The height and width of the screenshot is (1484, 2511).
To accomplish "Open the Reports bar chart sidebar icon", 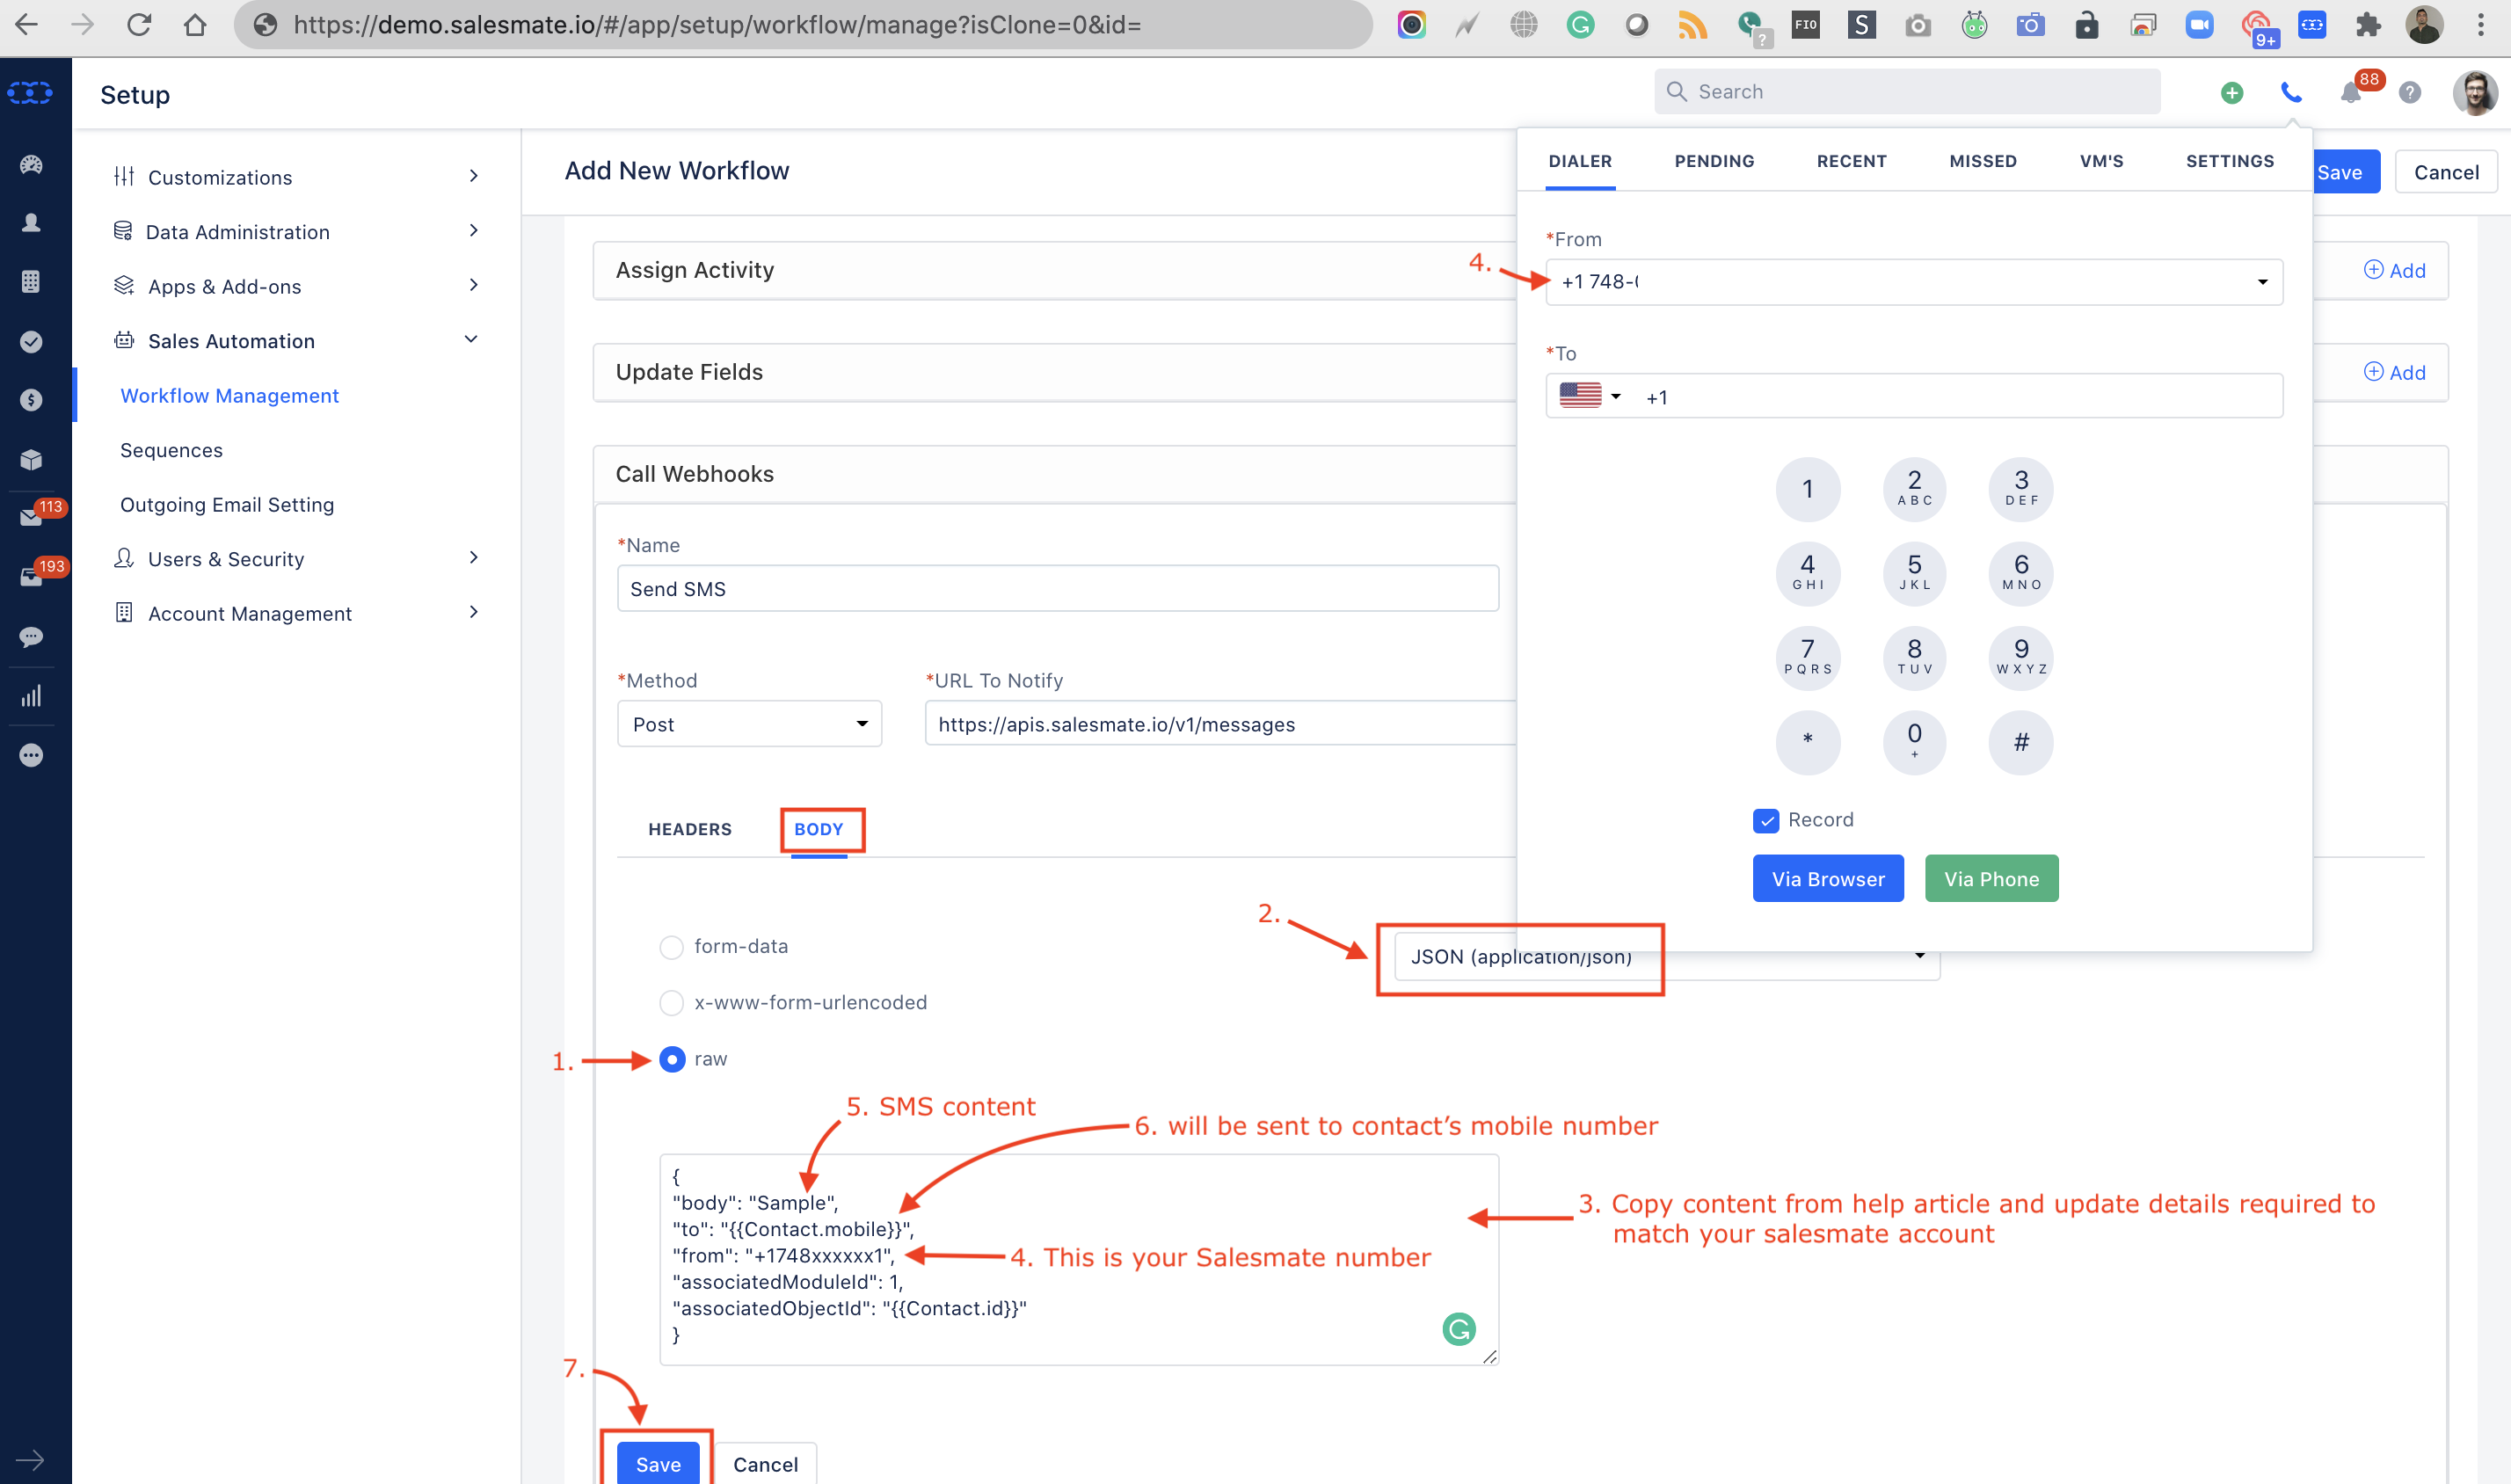I will coord(31,696).
